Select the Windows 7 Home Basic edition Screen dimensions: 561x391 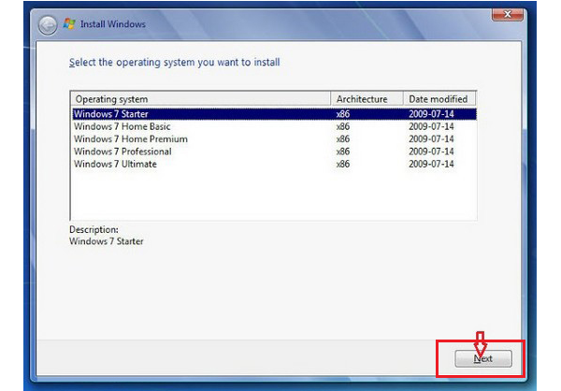coord(120,126)
